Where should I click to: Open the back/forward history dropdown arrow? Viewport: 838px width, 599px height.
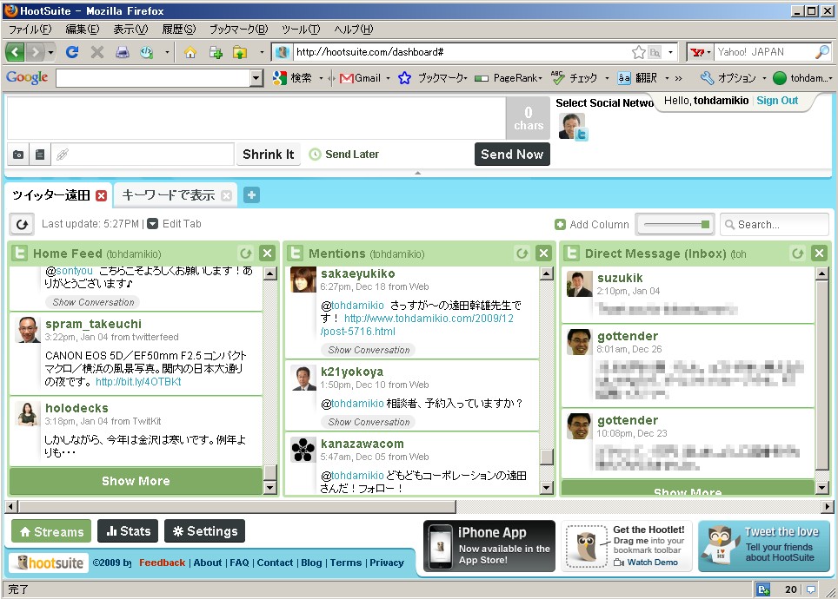coord(50,52)
